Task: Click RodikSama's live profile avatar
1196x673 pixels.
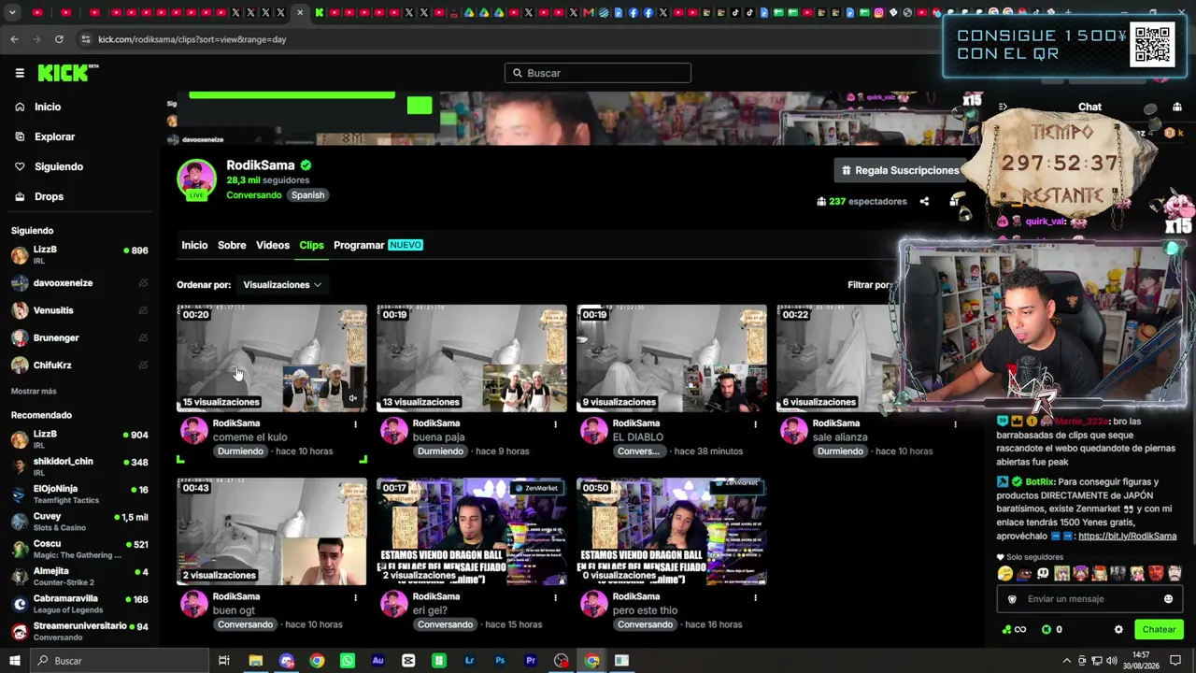Action: tap(196, 179)
